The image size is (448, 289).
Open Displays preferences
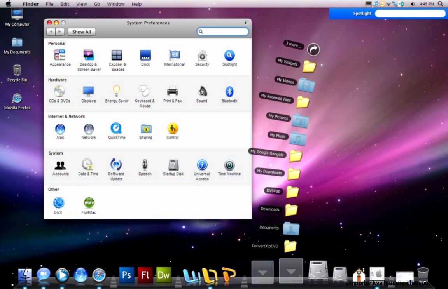(88, 92)
